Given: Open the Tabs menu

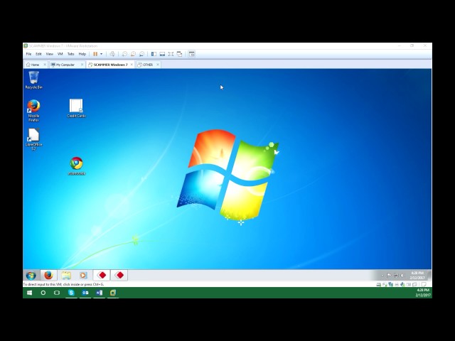Looking at the screenshot, I should coord(71,54).
